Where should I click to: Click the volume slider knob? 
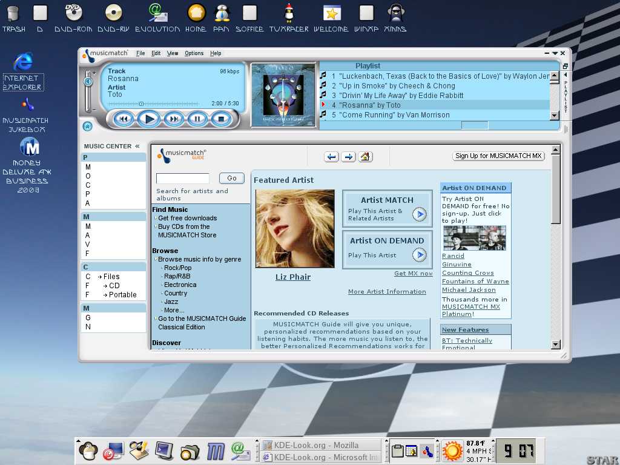[88, 82]
